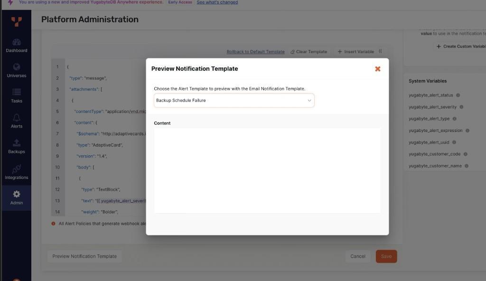
Task: Open Alerts bell icon in sidebar
Action: coord(17,118)
